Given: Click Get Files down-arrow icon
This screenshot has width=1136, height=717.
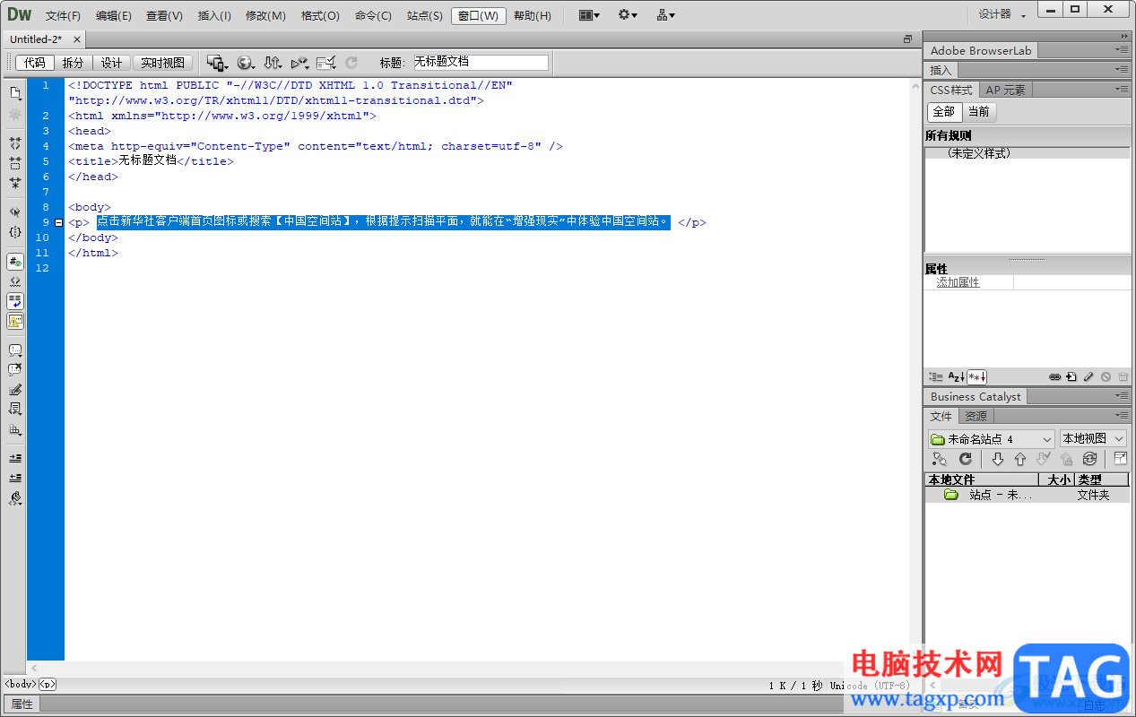Looking at the screenshot, I should click(997, 459).
